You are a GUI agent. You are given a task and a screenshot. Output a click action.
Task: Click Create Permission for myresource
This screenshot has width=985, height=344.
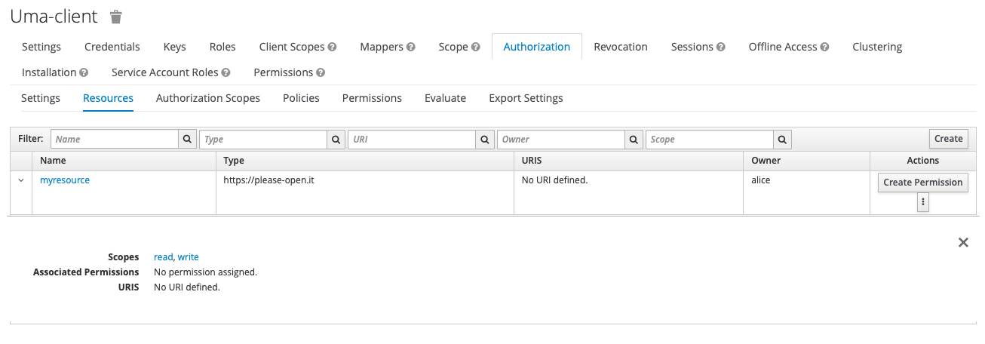pyautogui.click(x=922, y=182)
